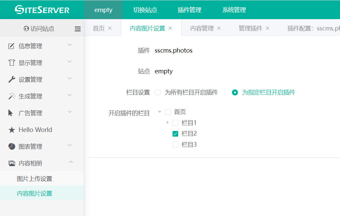The image size is (340, 216).
Task: Check the 栏目3 checkbox
Action: click(x=175, y=145)
